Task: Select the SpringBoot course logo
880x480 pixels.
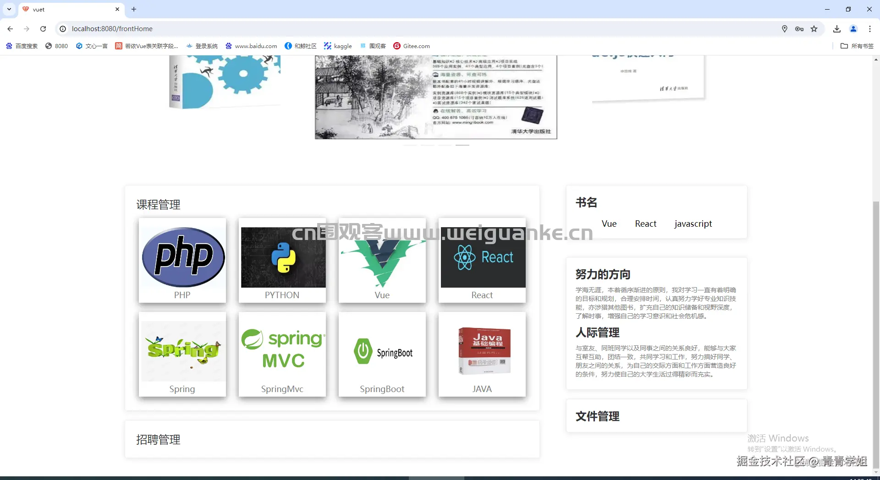Action: tap(383, 352)
